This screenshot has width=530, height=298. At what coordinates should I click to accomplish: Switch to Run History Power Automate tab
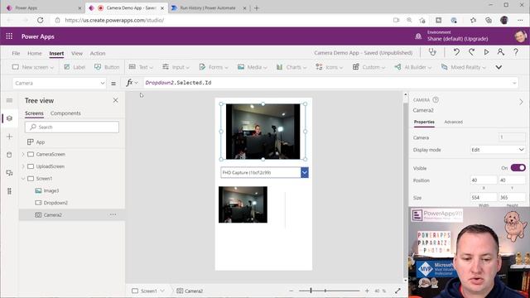pyautogui.click(x=208, y=7)
